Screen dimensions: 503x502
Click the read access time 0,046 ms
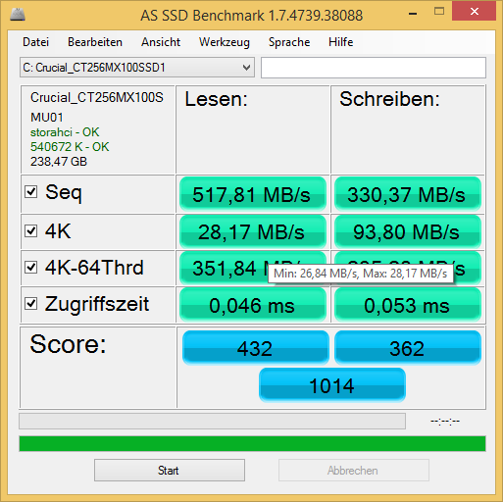click(253, 305)
